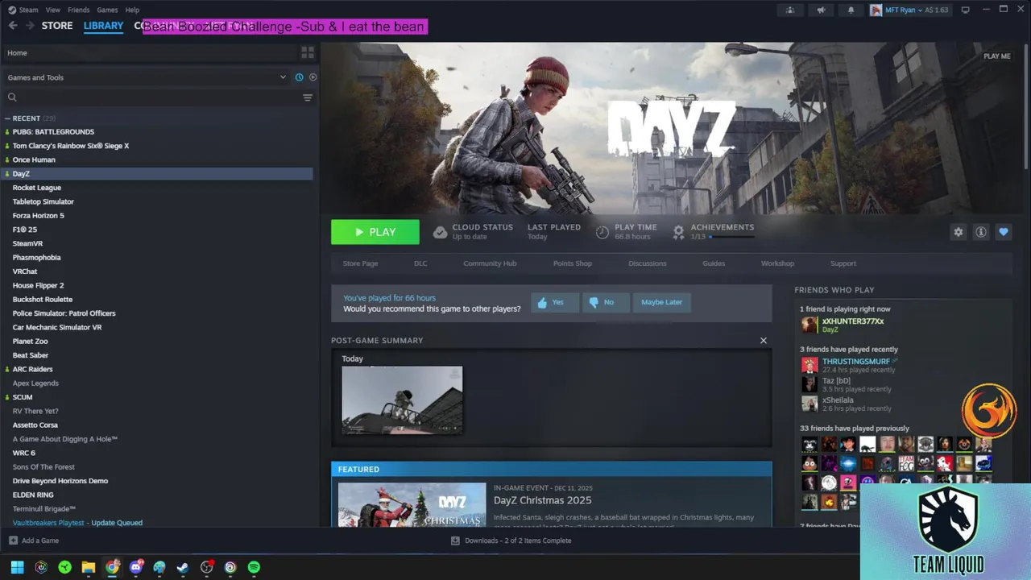
Task: Go forward with the right arrow
Action: tap(30, 26)
